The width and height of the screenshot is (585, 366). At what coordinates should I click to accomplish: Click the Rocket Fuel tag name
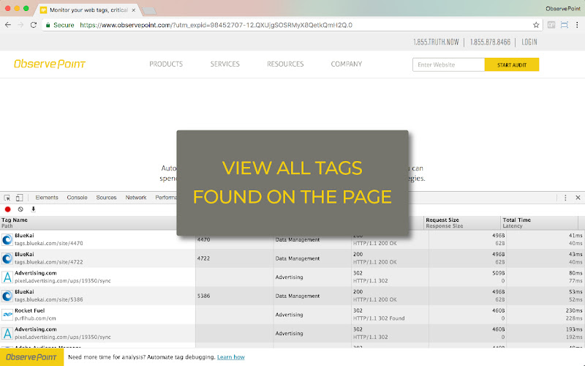click(x=29, y=310)
